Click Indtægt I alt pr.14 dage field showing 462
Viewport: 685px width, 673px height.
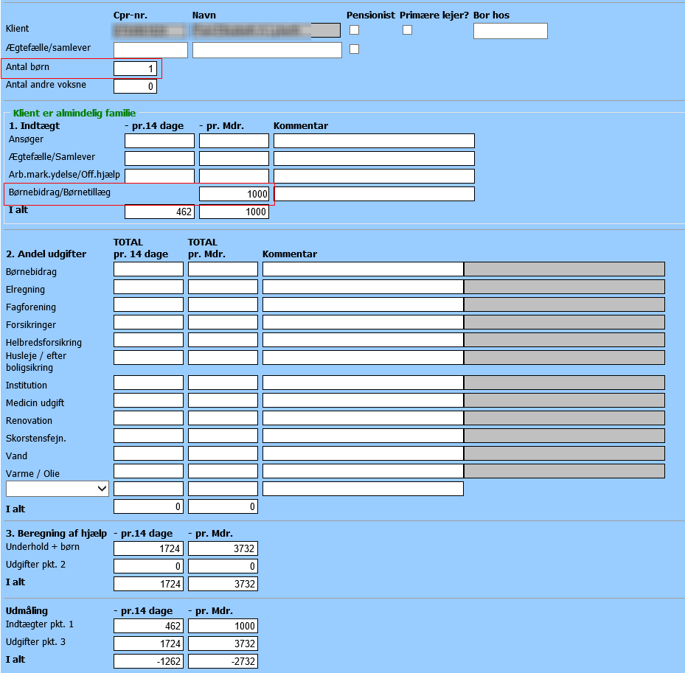click(159, 212)
